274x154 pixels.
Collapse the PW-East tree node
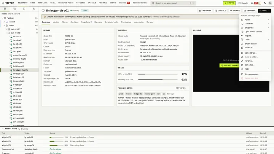point(2,18)
